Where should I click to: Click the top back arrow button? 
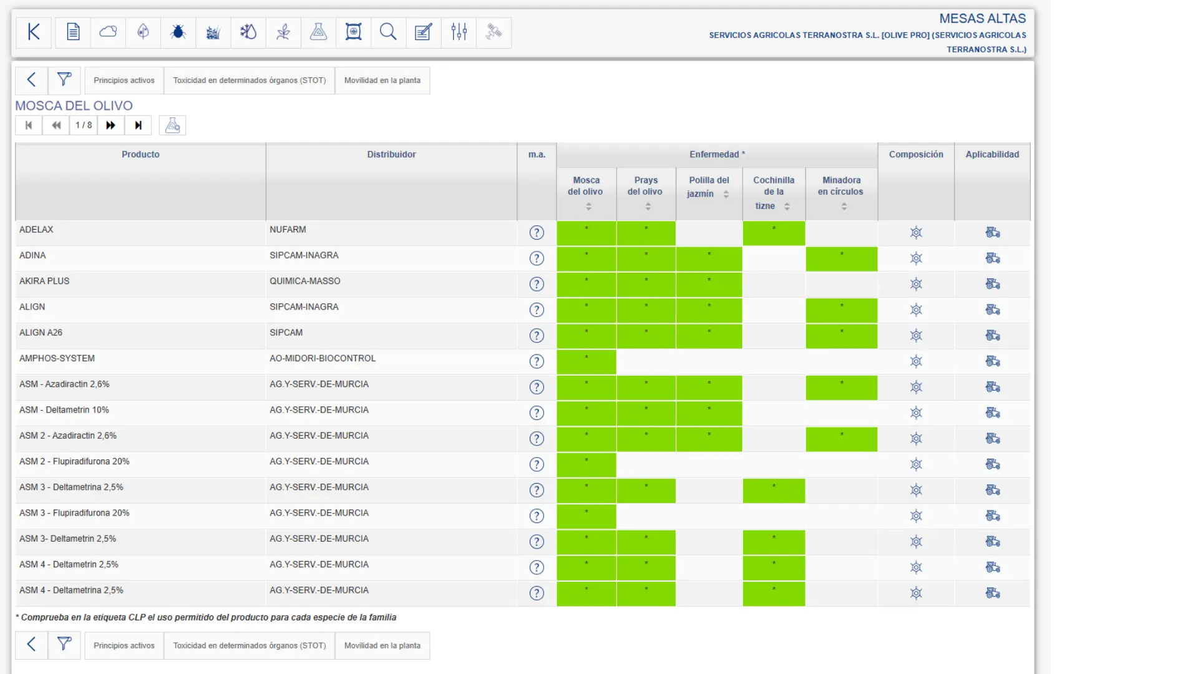pyautogui.click(x=31, y=80)
